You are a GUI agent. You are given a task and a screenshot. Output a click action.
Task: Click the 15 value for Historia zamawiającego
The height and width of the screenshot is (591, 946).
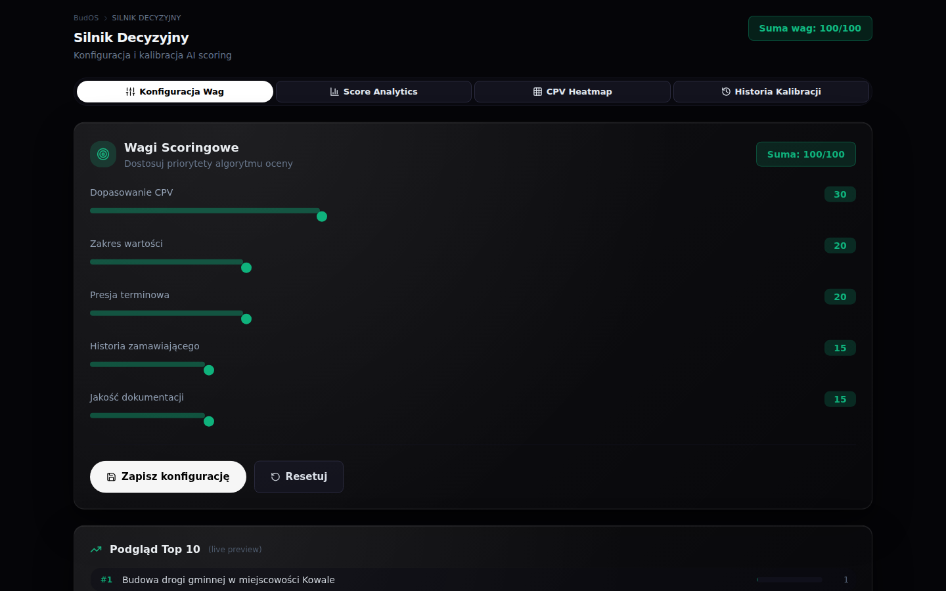(840, 348)
